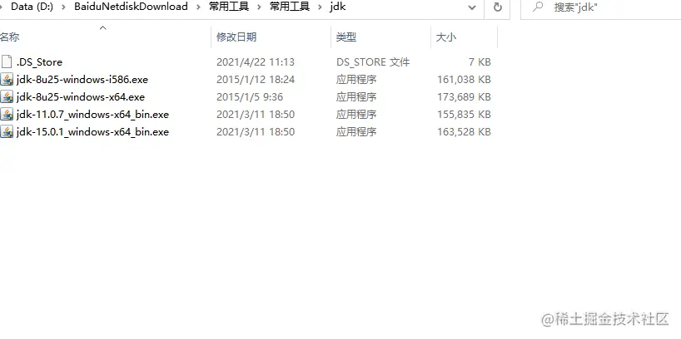This screenshot has height=339, width=681.
Task: Sort files by the 修改日期 column header
Action: 271,37
